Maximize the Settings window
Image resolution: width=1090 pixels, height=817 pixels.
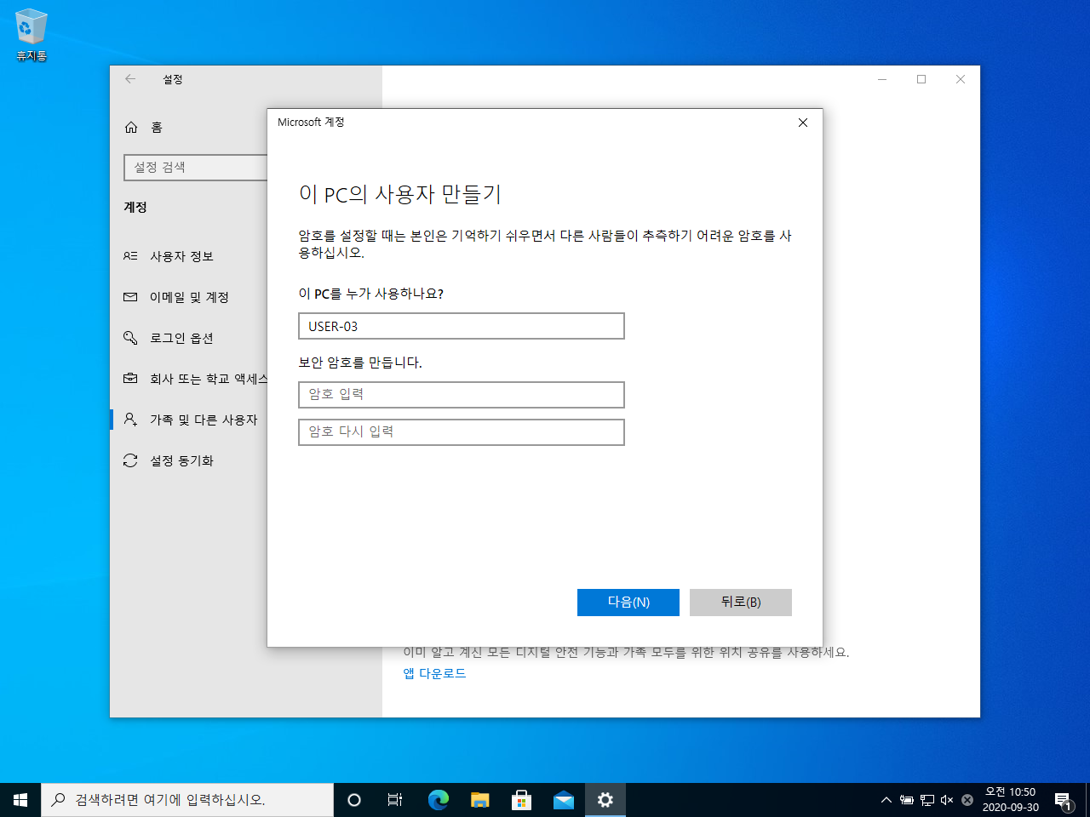point(921,79)
